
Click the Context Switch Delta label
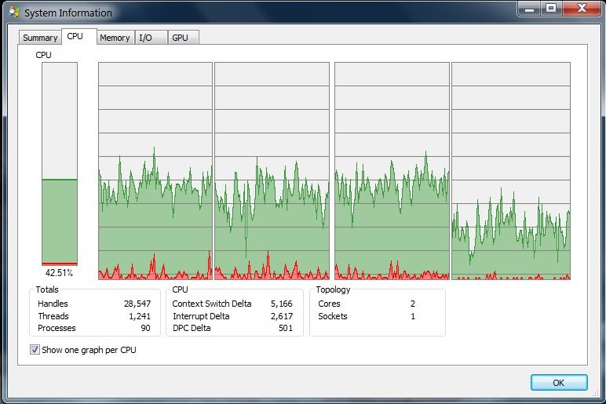[212, 304]
